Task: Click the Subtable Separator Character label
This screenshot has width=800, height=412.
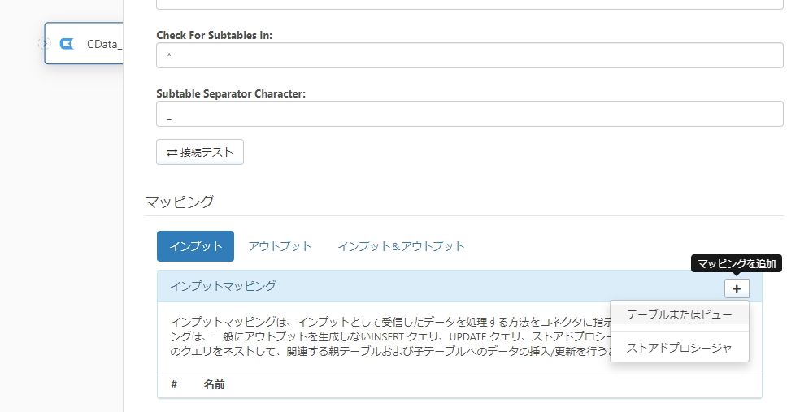Action: pyautogui.click(x=231, y=93)
